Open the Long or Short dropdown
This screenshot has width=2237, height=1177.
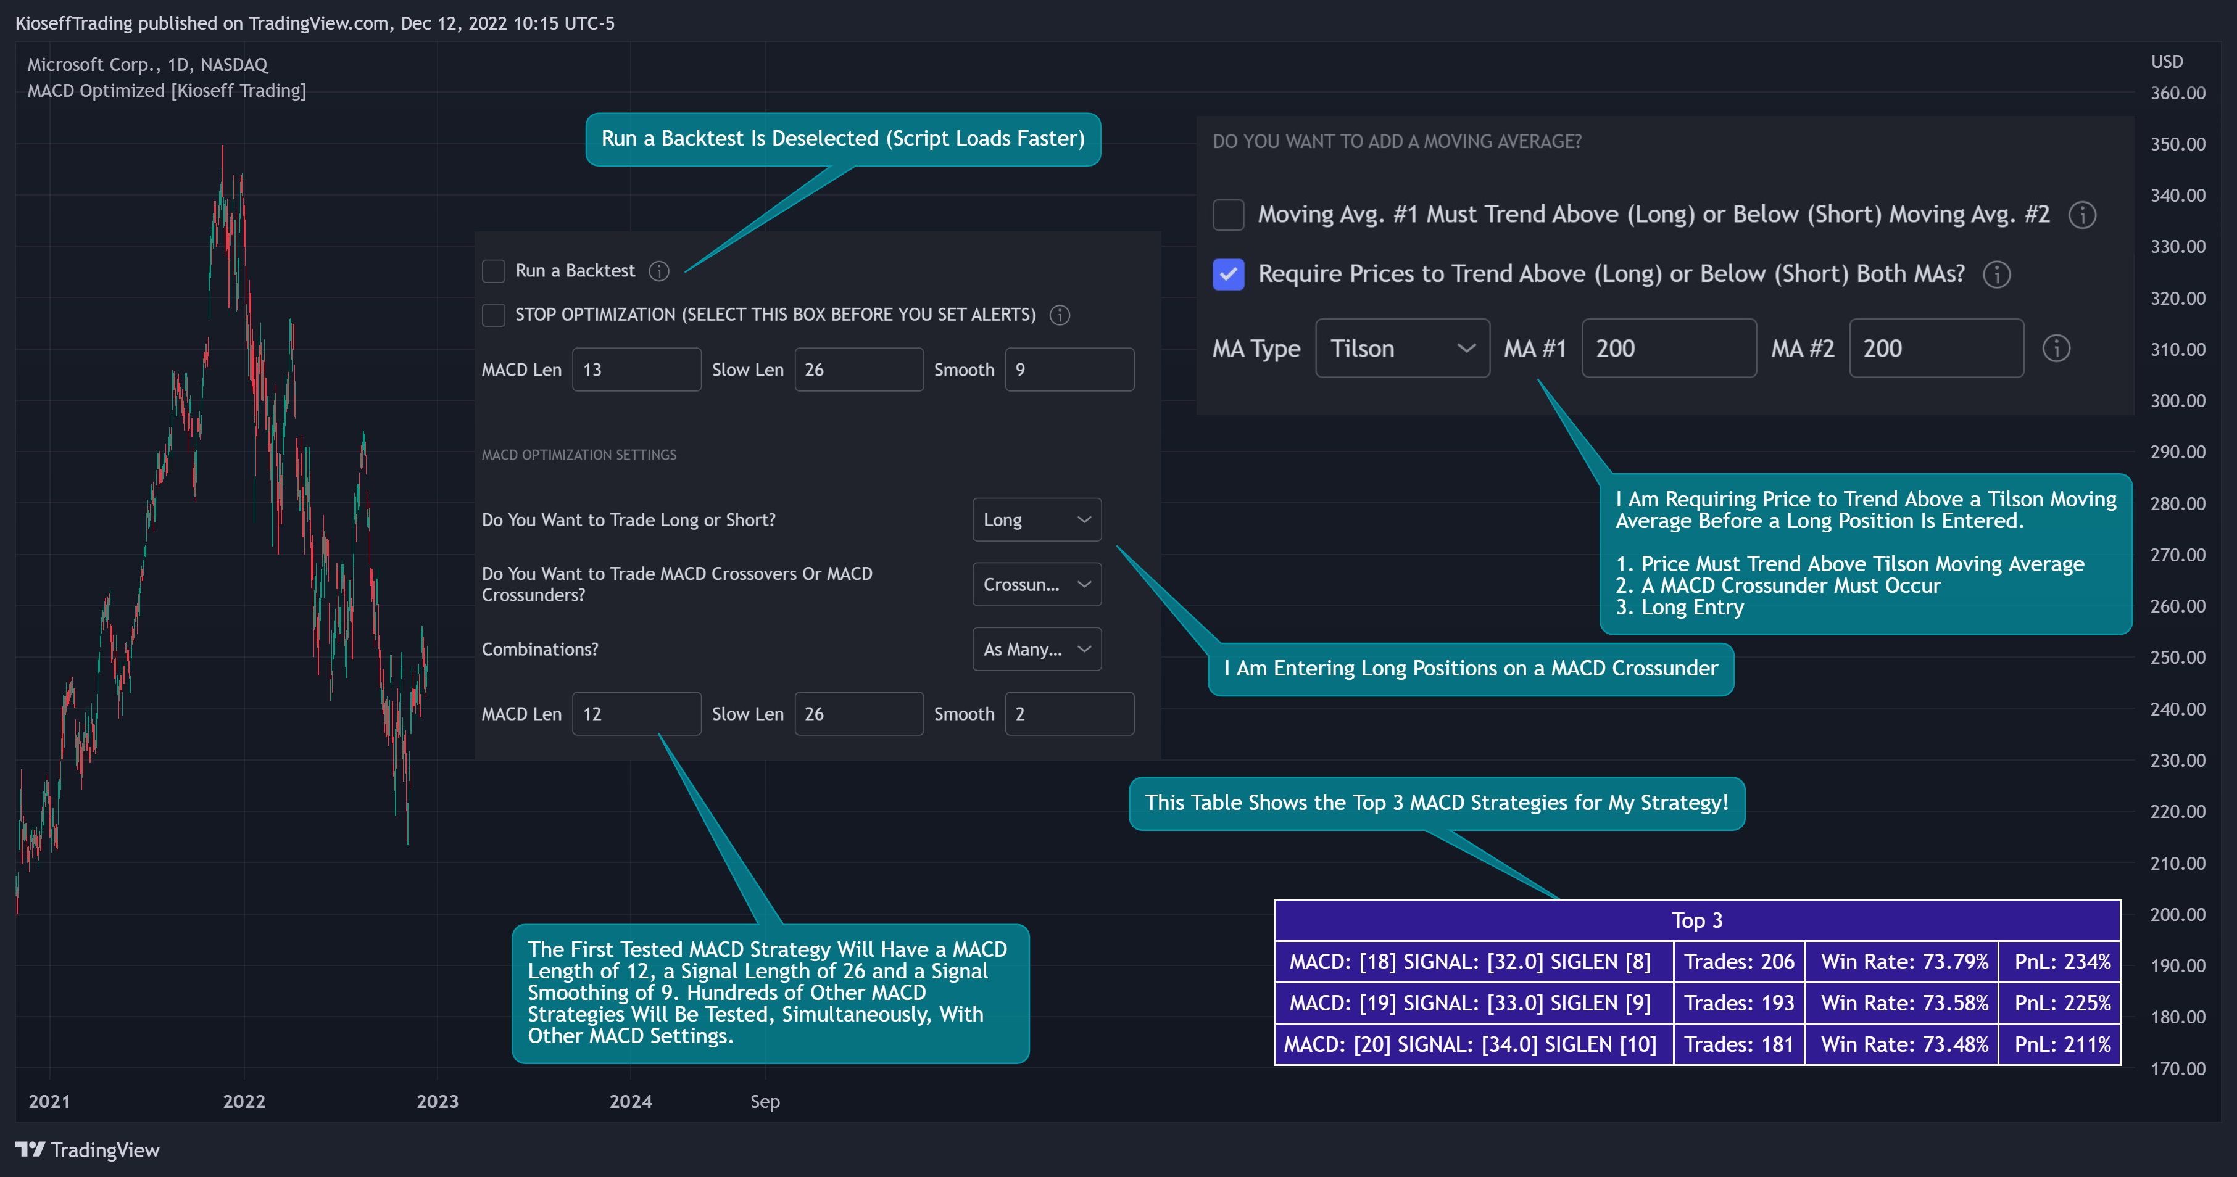click(x=1037, y=520)
